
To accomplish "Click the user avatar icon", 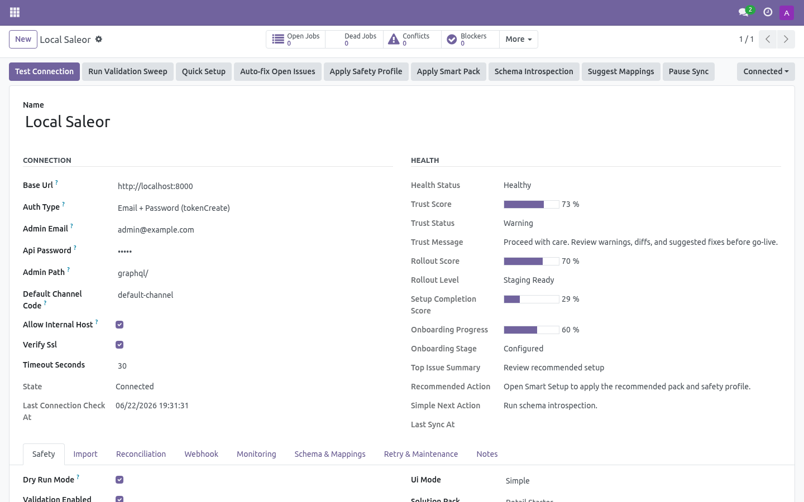I will tap(787, 12).
